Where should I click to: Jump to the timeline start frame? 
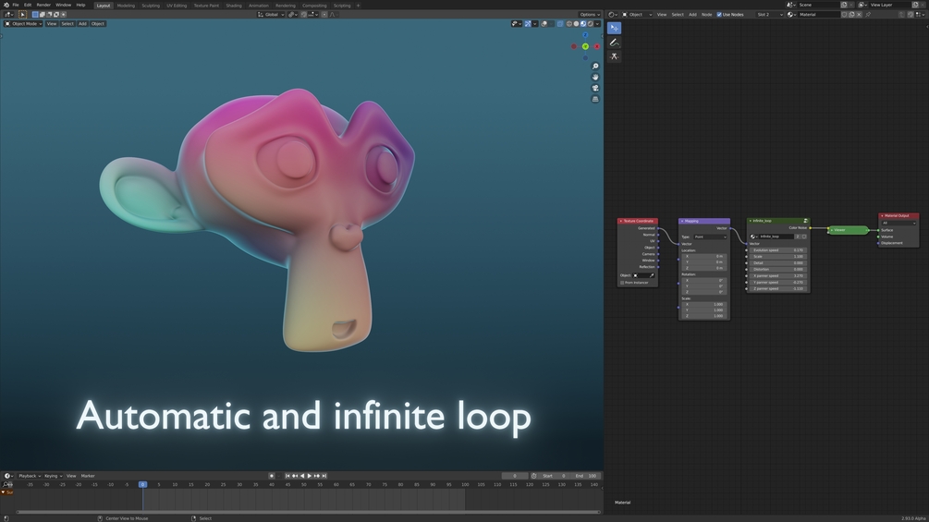287,476
